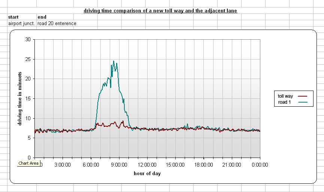Image resolution: width=324 pixels, height=192 pixels.
Task: Click the 21:00:00 horizontal axis label
Action: tap(231, 165)
